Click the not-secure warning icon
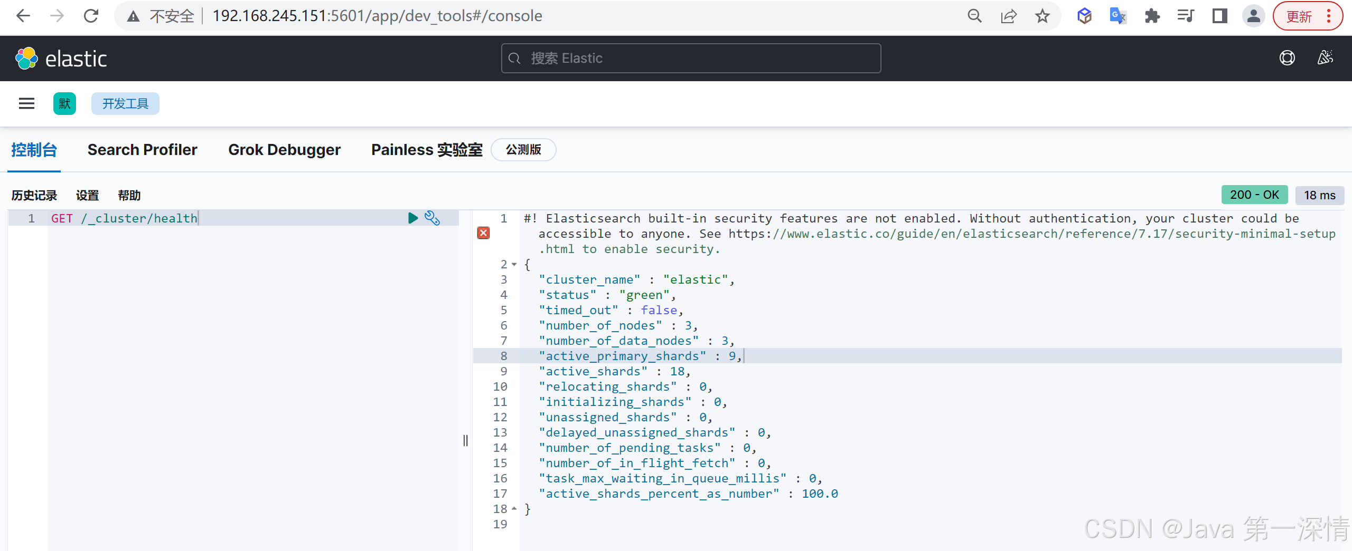 coord(134,16)
